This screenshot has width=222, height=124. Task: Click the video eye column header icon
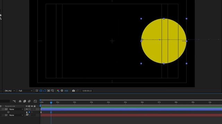point(27,106)
